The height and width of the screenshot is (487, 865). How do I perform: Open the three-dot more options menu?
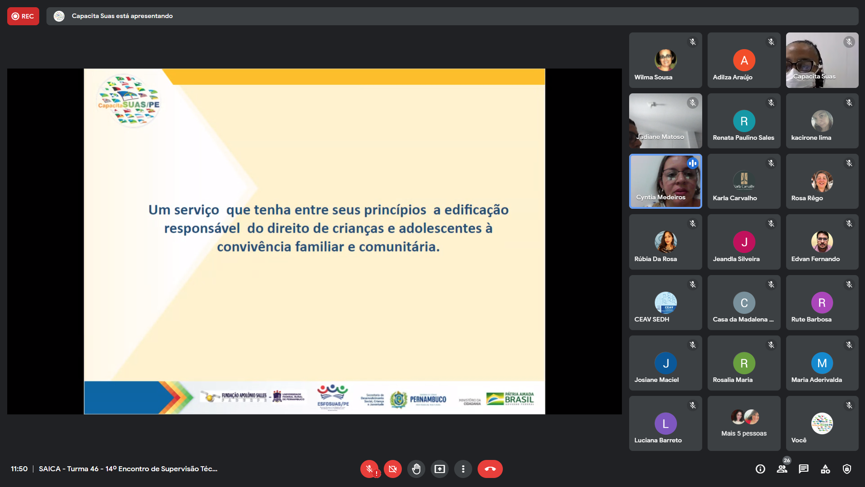coord(463,469)
